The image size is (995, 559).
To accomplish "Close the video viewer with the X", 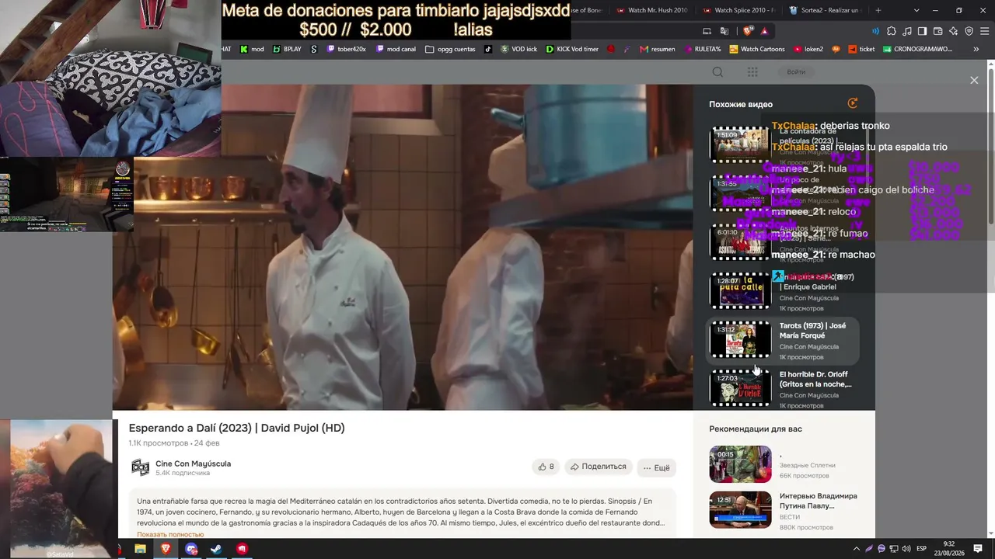I will pyautogui.click(x=974, y=80).
